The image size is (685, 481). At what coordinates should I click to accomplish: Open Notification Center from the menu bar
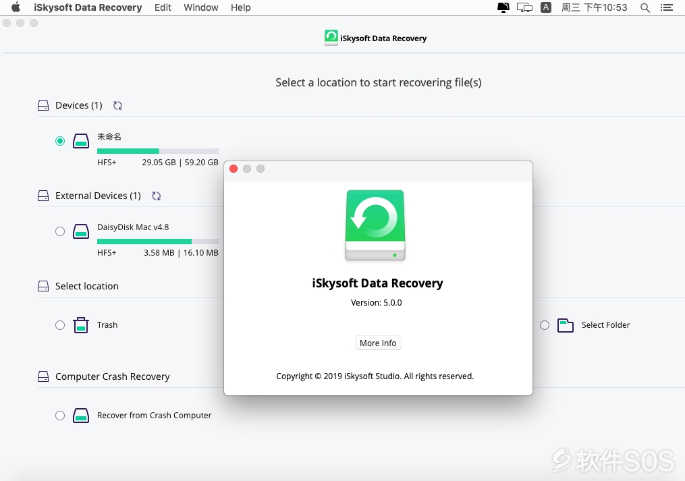point(667,7)
